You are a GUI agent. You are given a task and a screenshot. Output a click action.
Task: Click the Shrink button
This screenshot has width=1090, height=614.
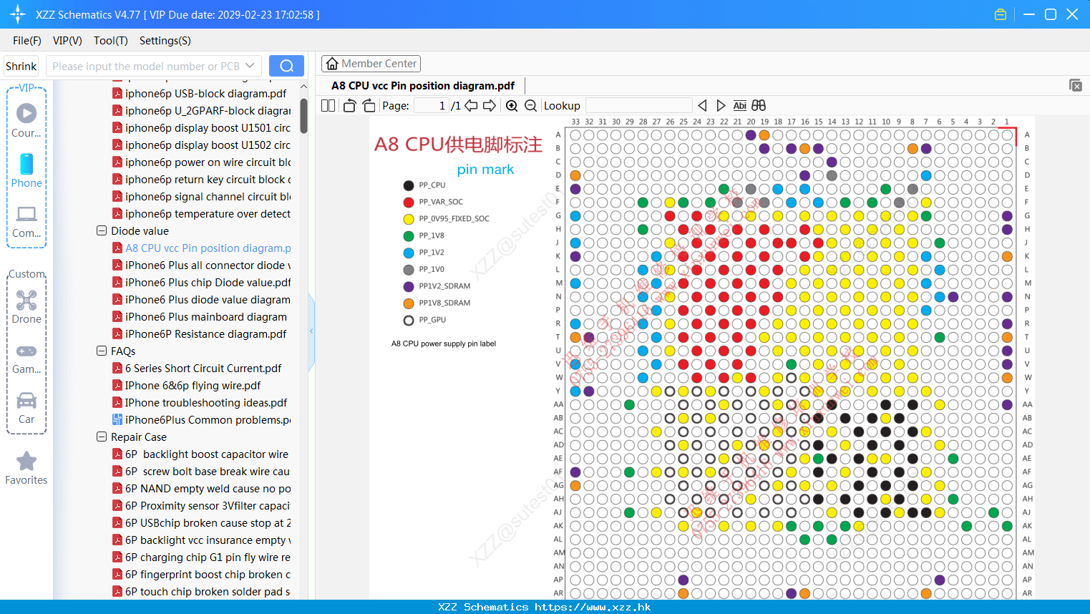[21, 66]
